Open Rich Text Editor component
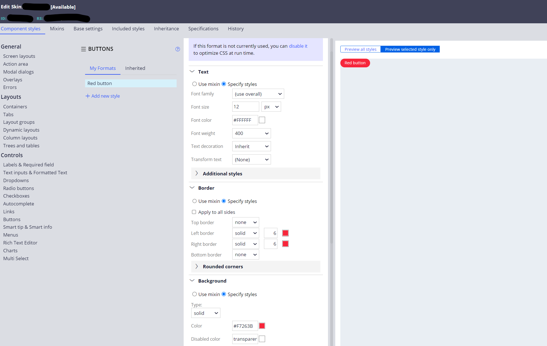 [x=20, y=243]
